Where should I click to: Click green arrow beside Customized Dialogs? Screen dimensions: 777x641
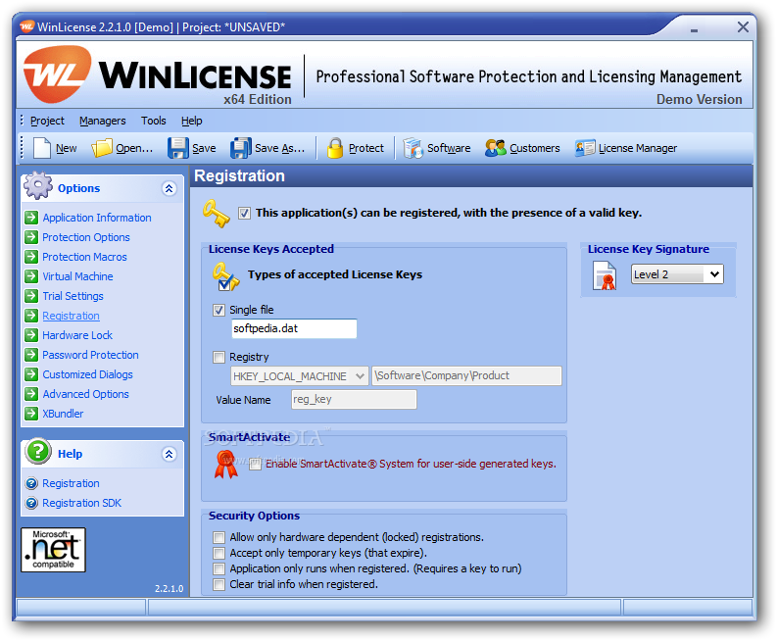[31, 374]
